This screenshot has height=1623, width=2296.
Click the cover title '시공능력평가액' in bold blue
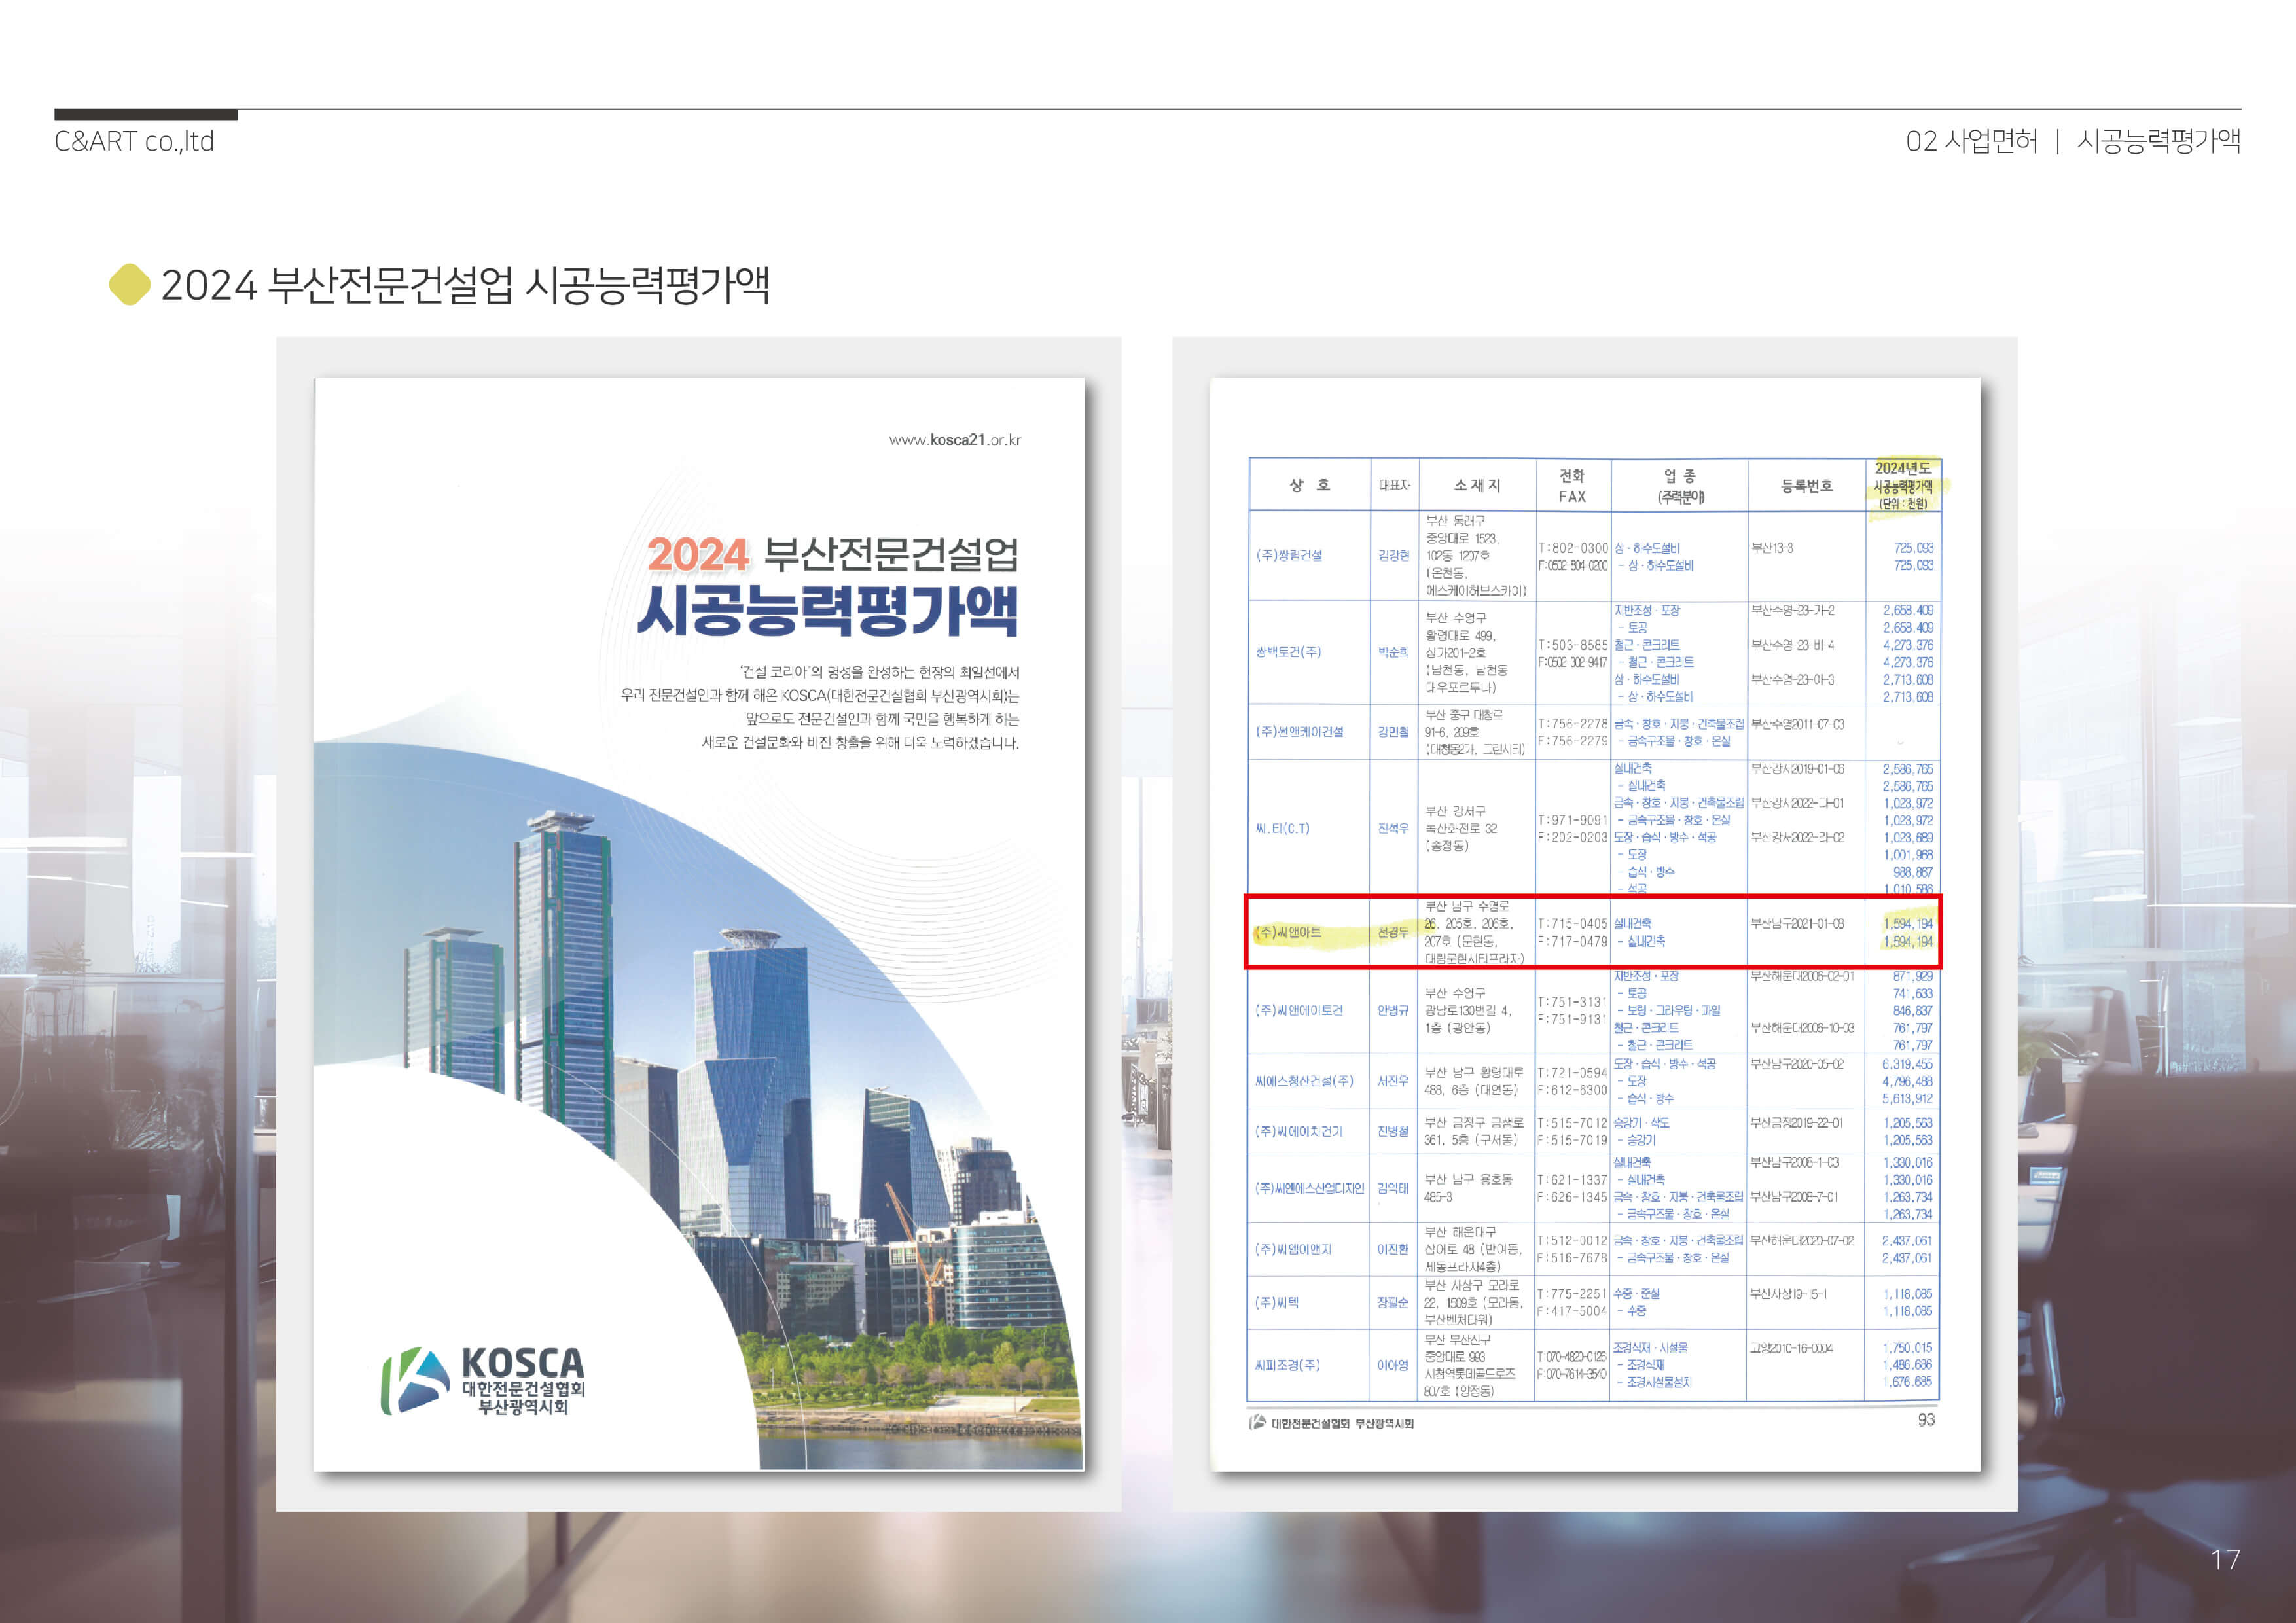[x=828, y=610]
